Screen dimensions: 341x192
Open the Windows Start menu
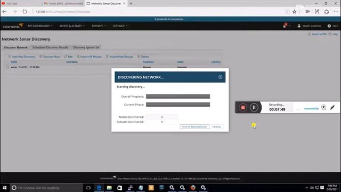pos(5,188)
